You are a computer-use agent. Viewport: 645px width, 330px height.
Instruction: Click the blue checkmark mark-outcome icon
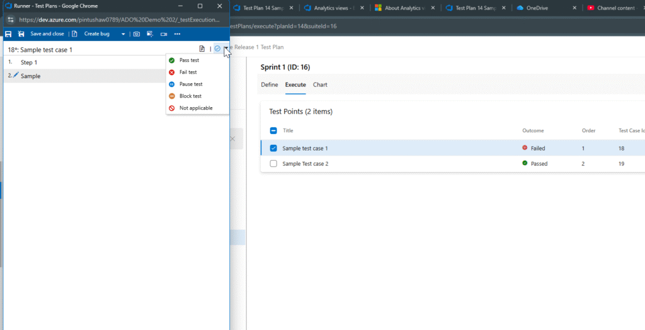217,48
